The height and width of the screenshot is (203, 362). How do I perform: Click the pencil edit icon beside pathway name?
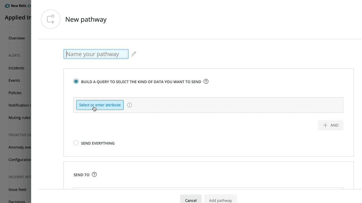(133, 54)
